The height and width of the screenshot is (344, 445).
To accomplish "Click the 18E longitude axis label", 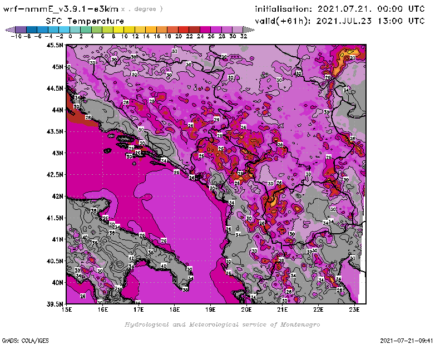I will tap(175, 309).
